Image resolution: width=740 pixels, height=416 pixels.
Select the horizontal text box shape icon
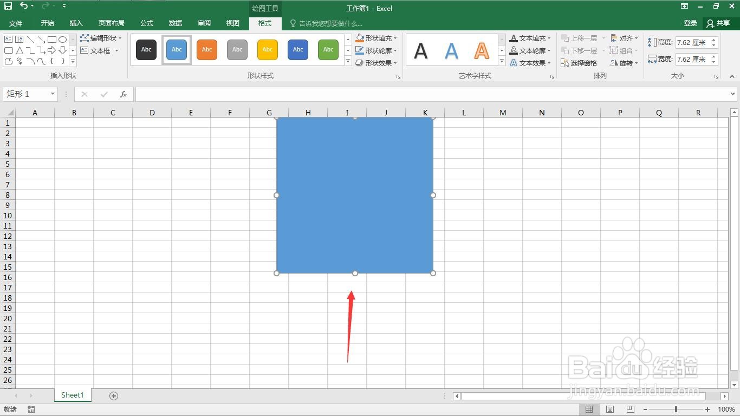(x=9, y=40)
